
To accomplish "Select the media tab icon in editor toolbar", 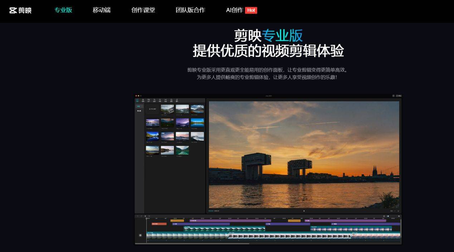I will click(x=137, y=101).
